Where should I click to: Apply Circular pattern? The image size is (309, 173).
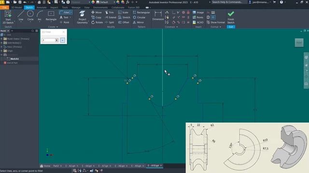pyautogui.click(x=139, y=17)
